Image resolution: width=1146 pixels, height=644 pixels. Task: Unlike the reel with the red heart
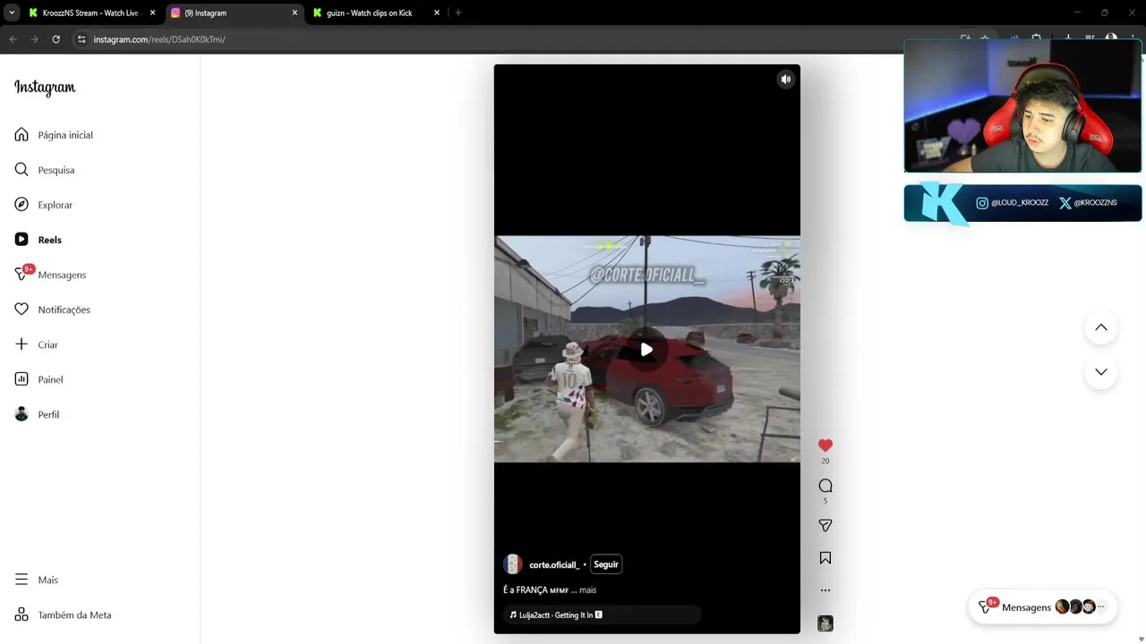(825, 445)
